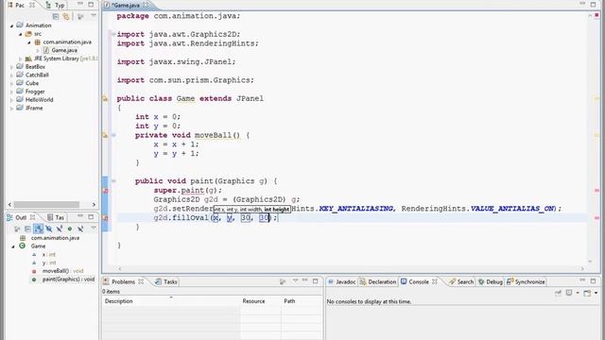Screen dimensions: 605x340
Task: Collapse all in Package Explorer toolbar
Action: 56,16
